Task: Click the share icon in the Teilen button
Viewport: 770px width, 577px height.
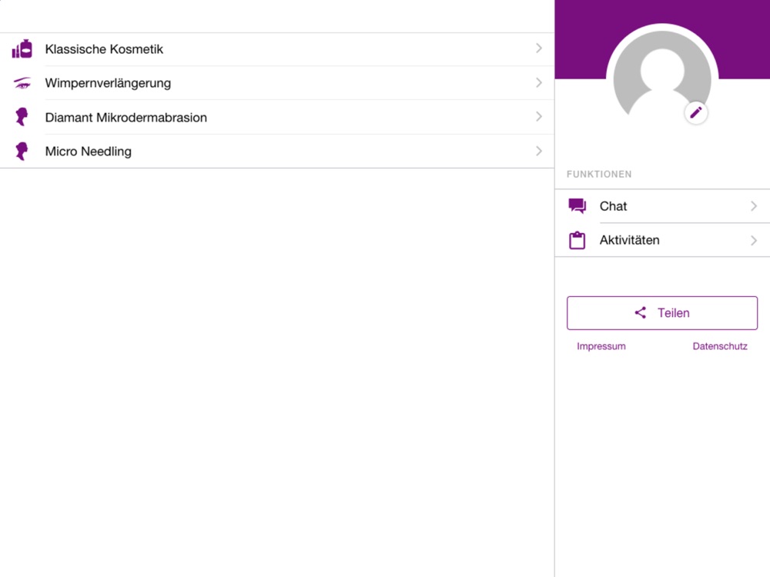Action: [641, 312]
